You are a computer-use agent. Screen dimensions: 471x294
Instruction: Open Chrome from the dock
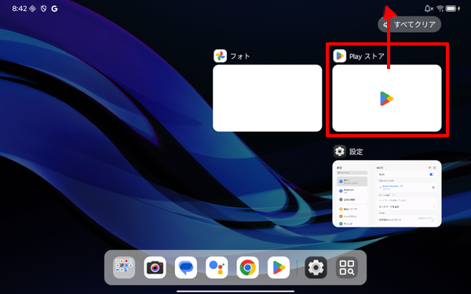coord(248,267)
